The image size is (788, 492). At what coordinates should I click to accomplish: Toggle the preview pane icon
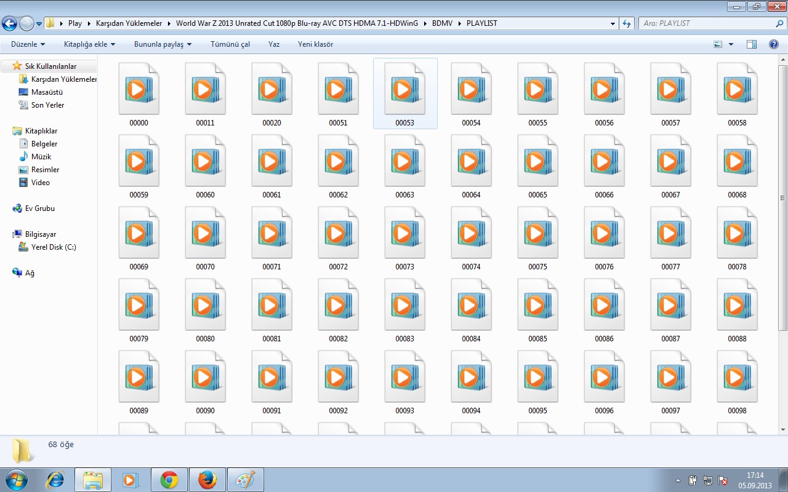click(x=752, y=44)
